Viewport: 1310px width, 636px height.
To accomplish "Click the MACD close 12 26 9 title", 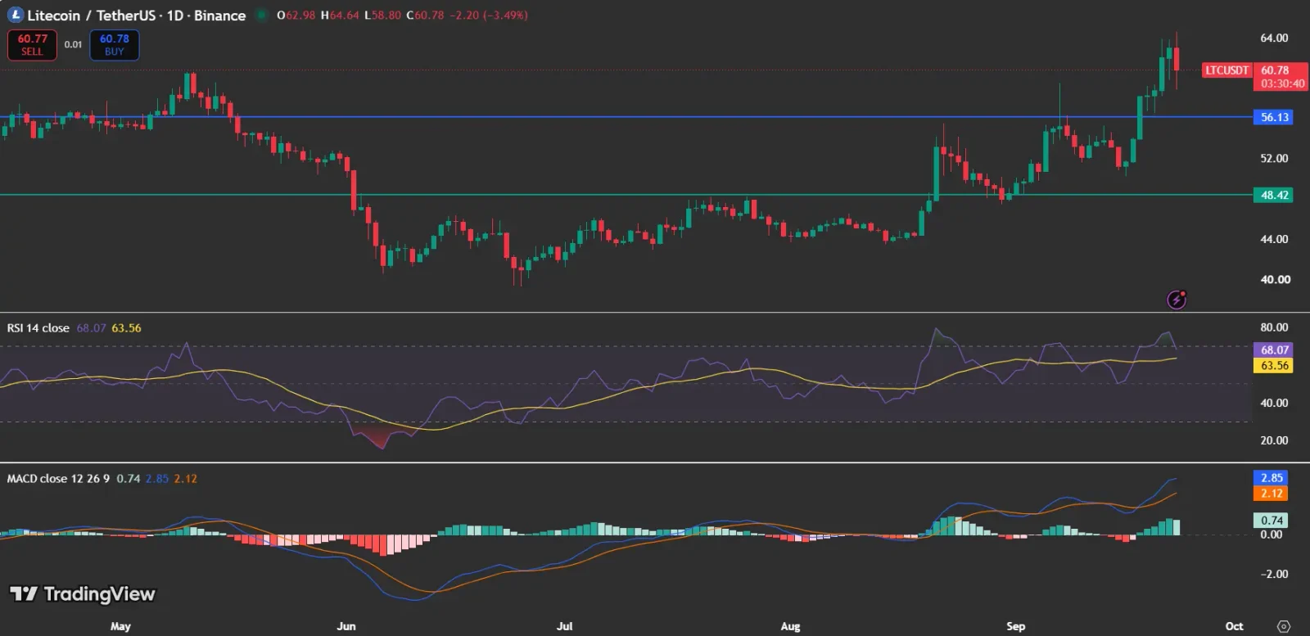I will coord(58,478).
